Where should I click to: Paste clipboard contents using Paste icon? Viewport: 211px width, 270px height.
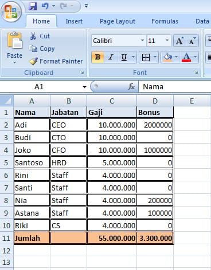point(15,41)
